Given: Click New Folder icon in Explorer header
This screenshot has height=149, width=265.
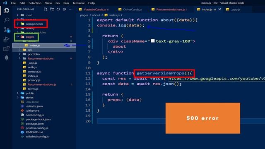Looking at the screenshot, I should coord(52,9).
